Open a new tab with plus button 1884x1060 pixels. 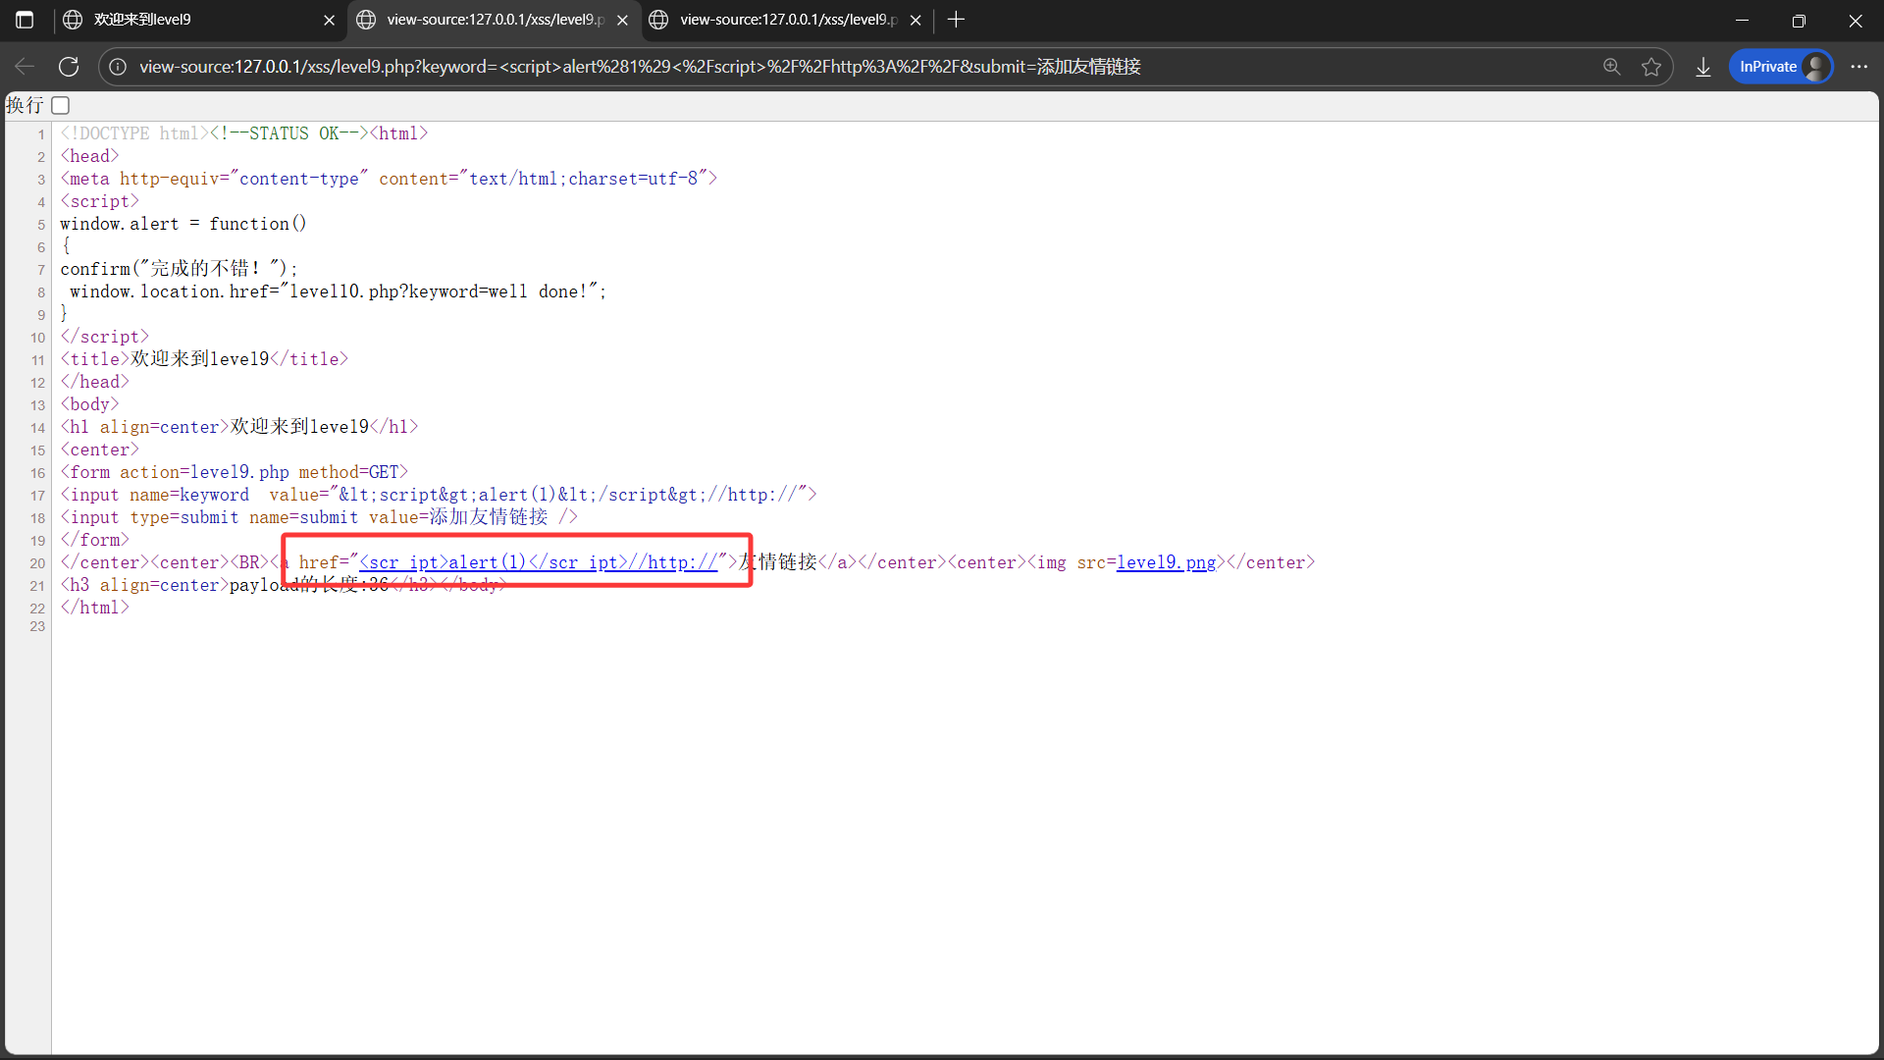[957, 20]
